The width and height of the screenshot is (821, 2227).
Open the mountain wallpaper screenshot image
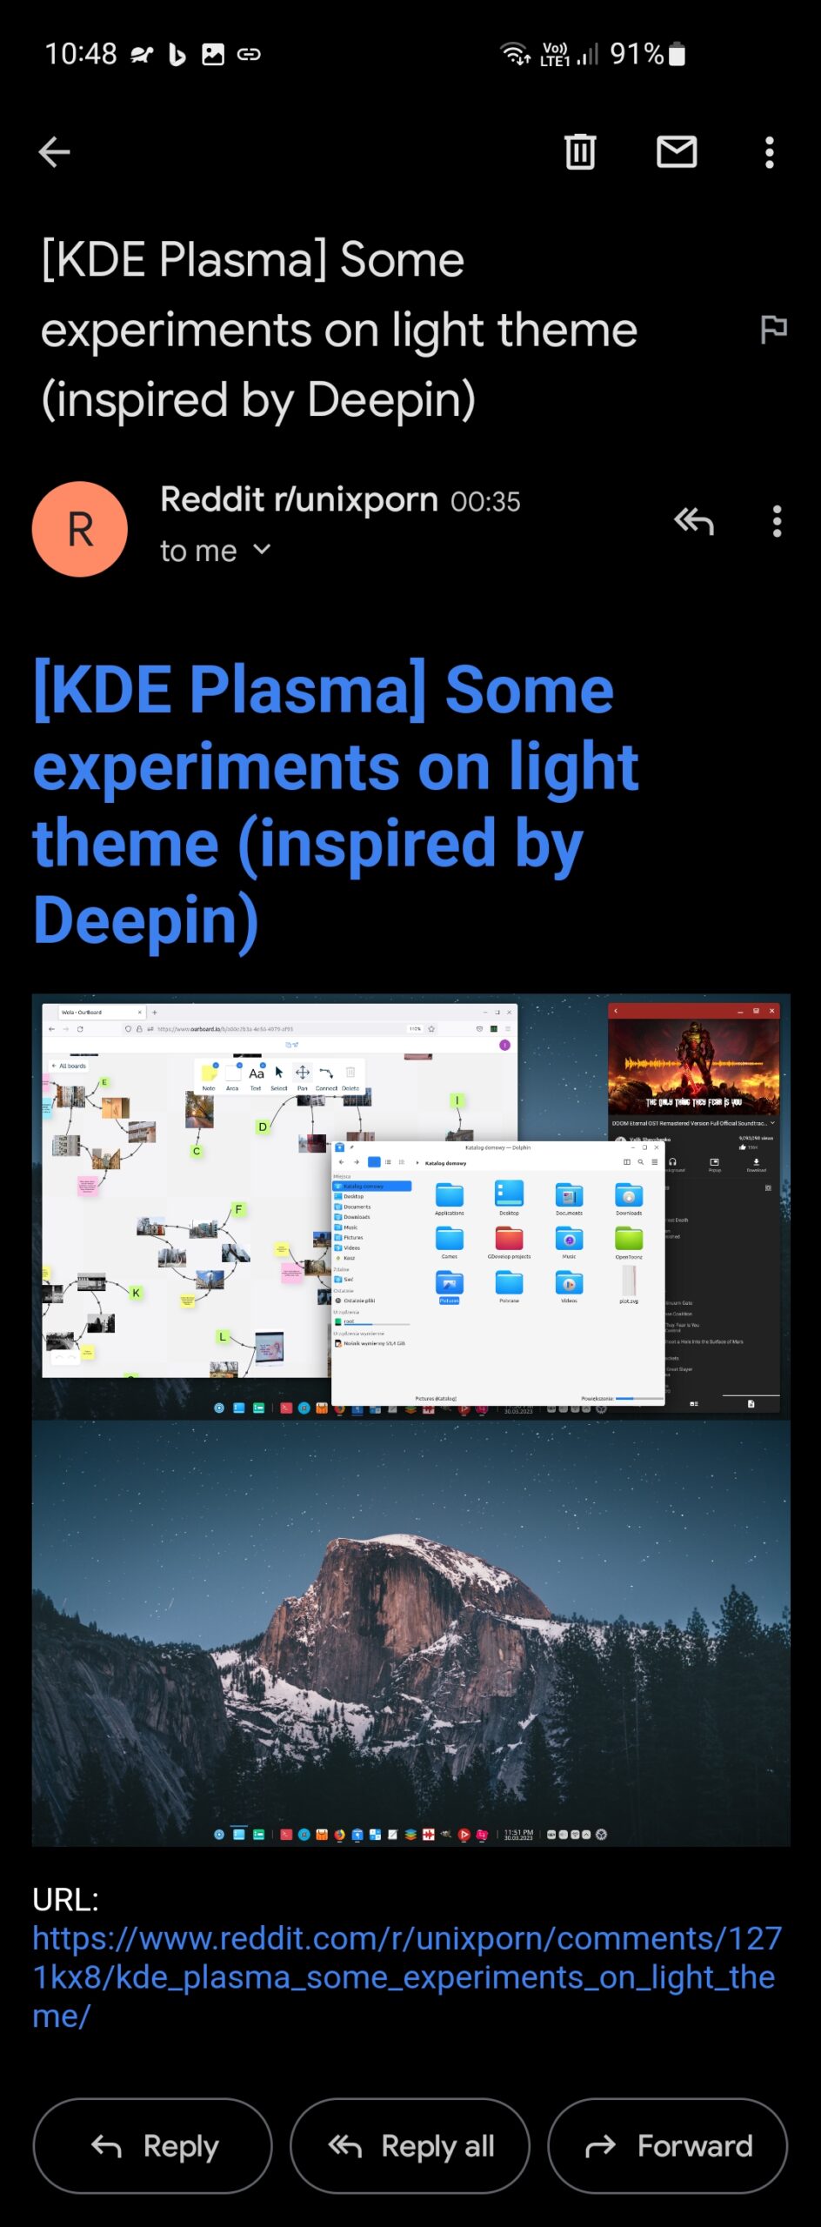coord(410,1631)
